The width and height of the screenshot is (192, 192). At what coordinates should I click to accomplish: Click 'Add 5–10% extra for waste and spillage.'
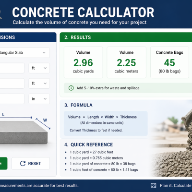point(108,88)
